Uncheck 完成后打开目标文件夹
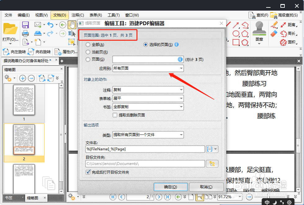The height and width of the screenshot is (205, 304). (x=87, y=172)
